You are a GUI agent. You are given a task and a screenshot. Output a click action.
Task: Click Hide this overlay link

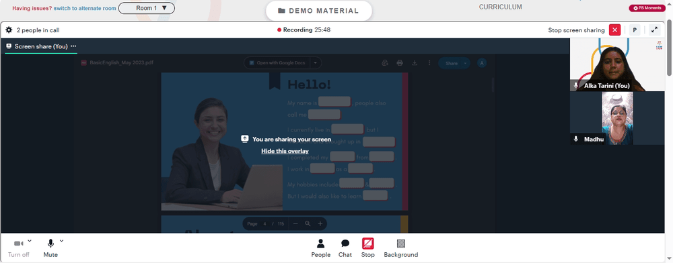click(285, 151)
